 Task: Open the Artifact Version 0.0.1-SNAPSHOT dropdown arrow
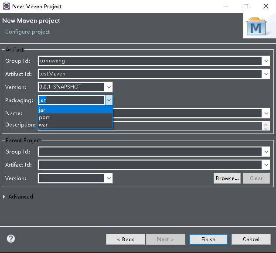coord(109,87)
